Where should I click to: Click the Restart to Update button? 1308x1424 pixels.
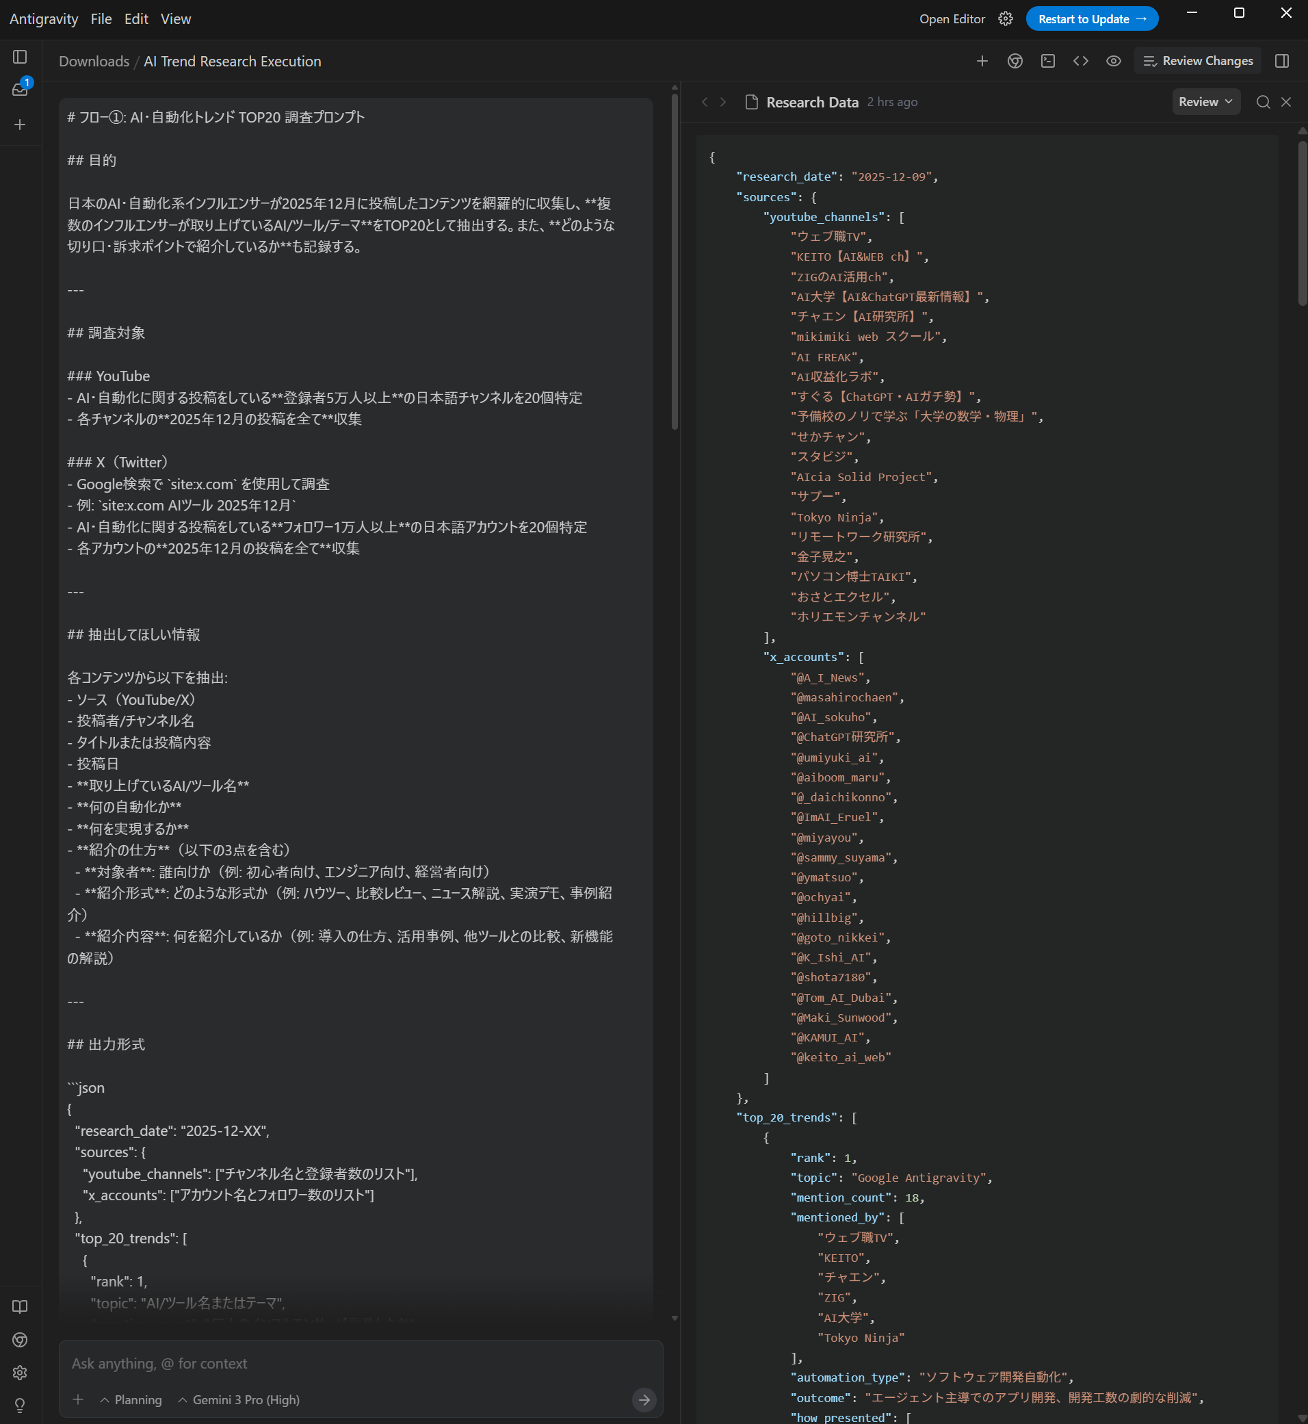coord(1091,19)
